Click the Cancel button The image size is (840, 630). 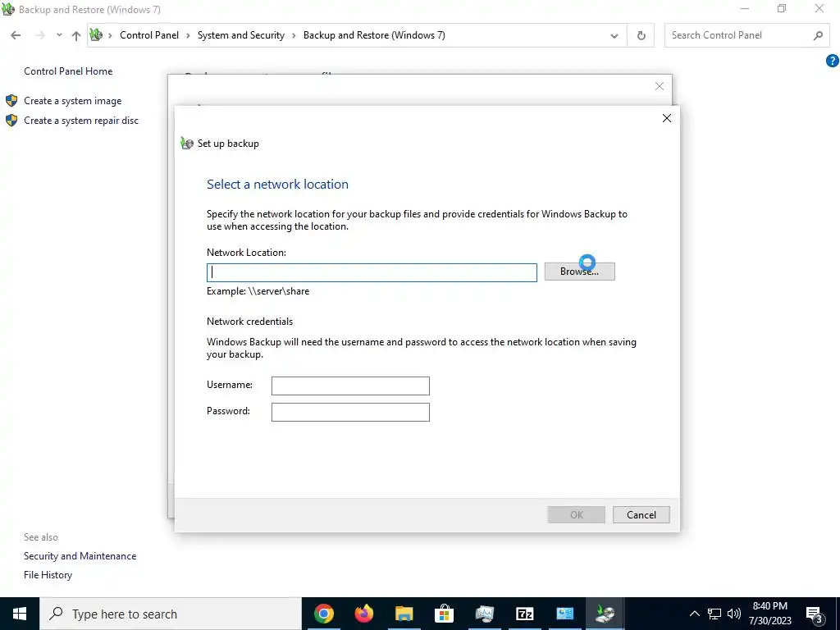coord(641,515)
